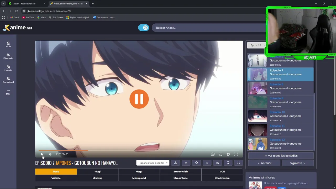Toggle watched status with the eye icon
Screen dimensions: 336x189
(207, 163)
